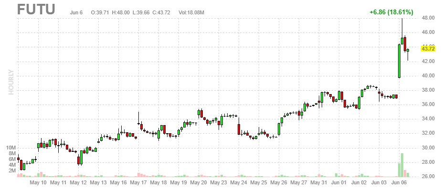This screenshot has height=191, width=441.
Task: Click the 48.00 price axis label
Action: coord(428,18)
